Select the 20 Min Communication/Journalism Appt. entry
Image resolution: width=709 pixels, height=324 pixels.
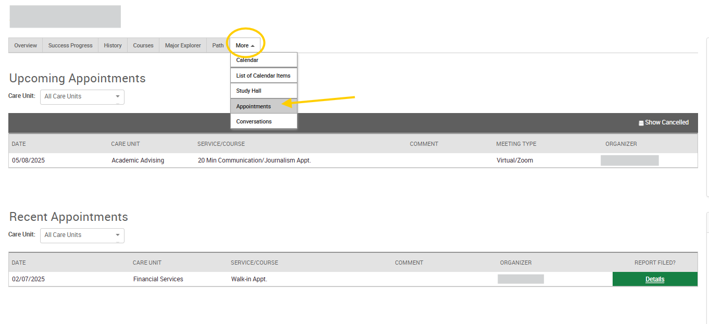(x=254, y=160)
